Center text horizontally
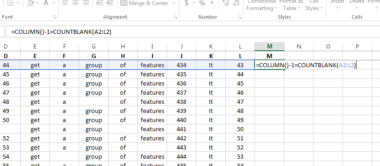Viewport: 380px width, 166px height. [76, 3]
